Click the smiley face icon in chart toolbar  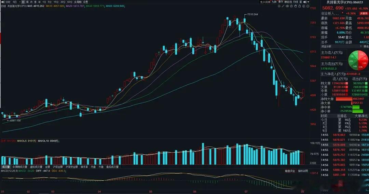279,6
